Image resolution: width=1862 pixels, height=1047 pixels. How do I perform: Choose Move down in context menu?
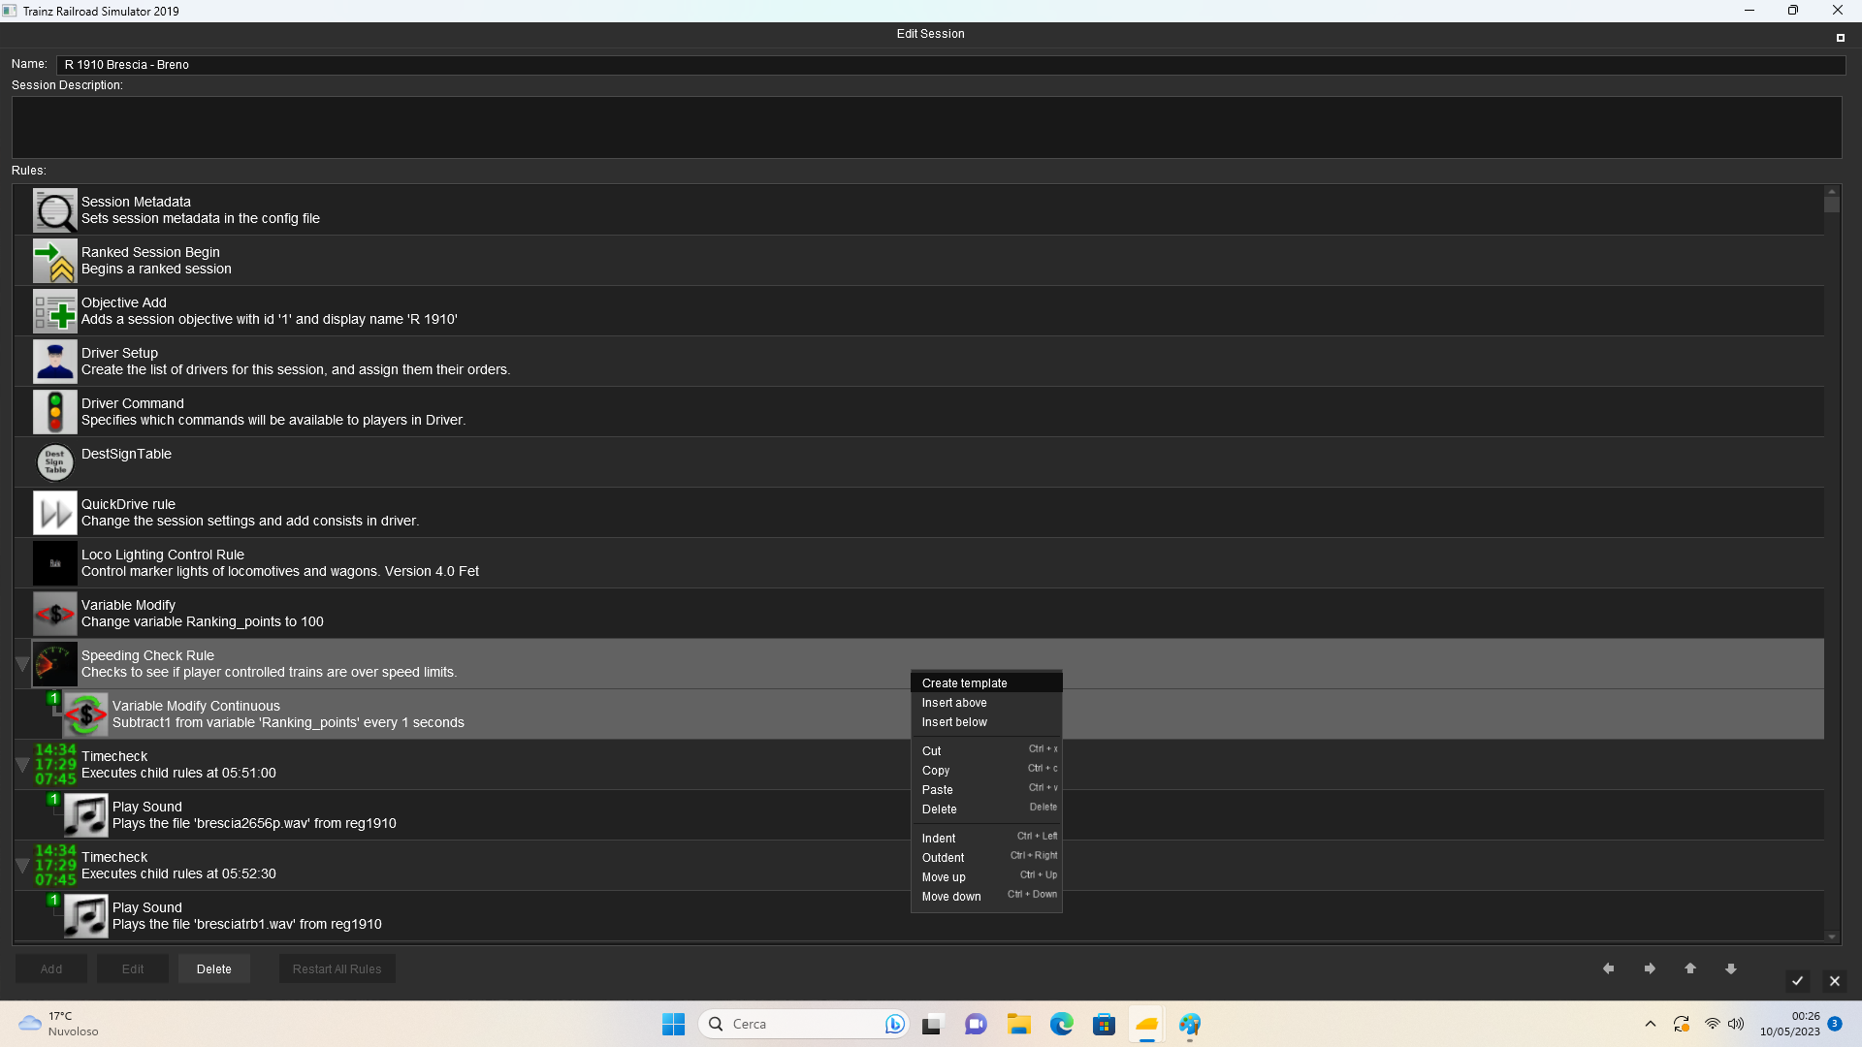[986, 897]
